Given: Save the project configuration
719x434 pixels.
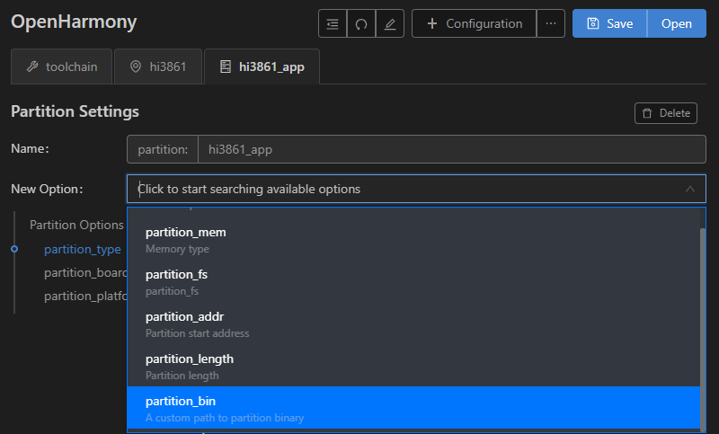Looking at the screenshot, I should [x=610, y=23].
